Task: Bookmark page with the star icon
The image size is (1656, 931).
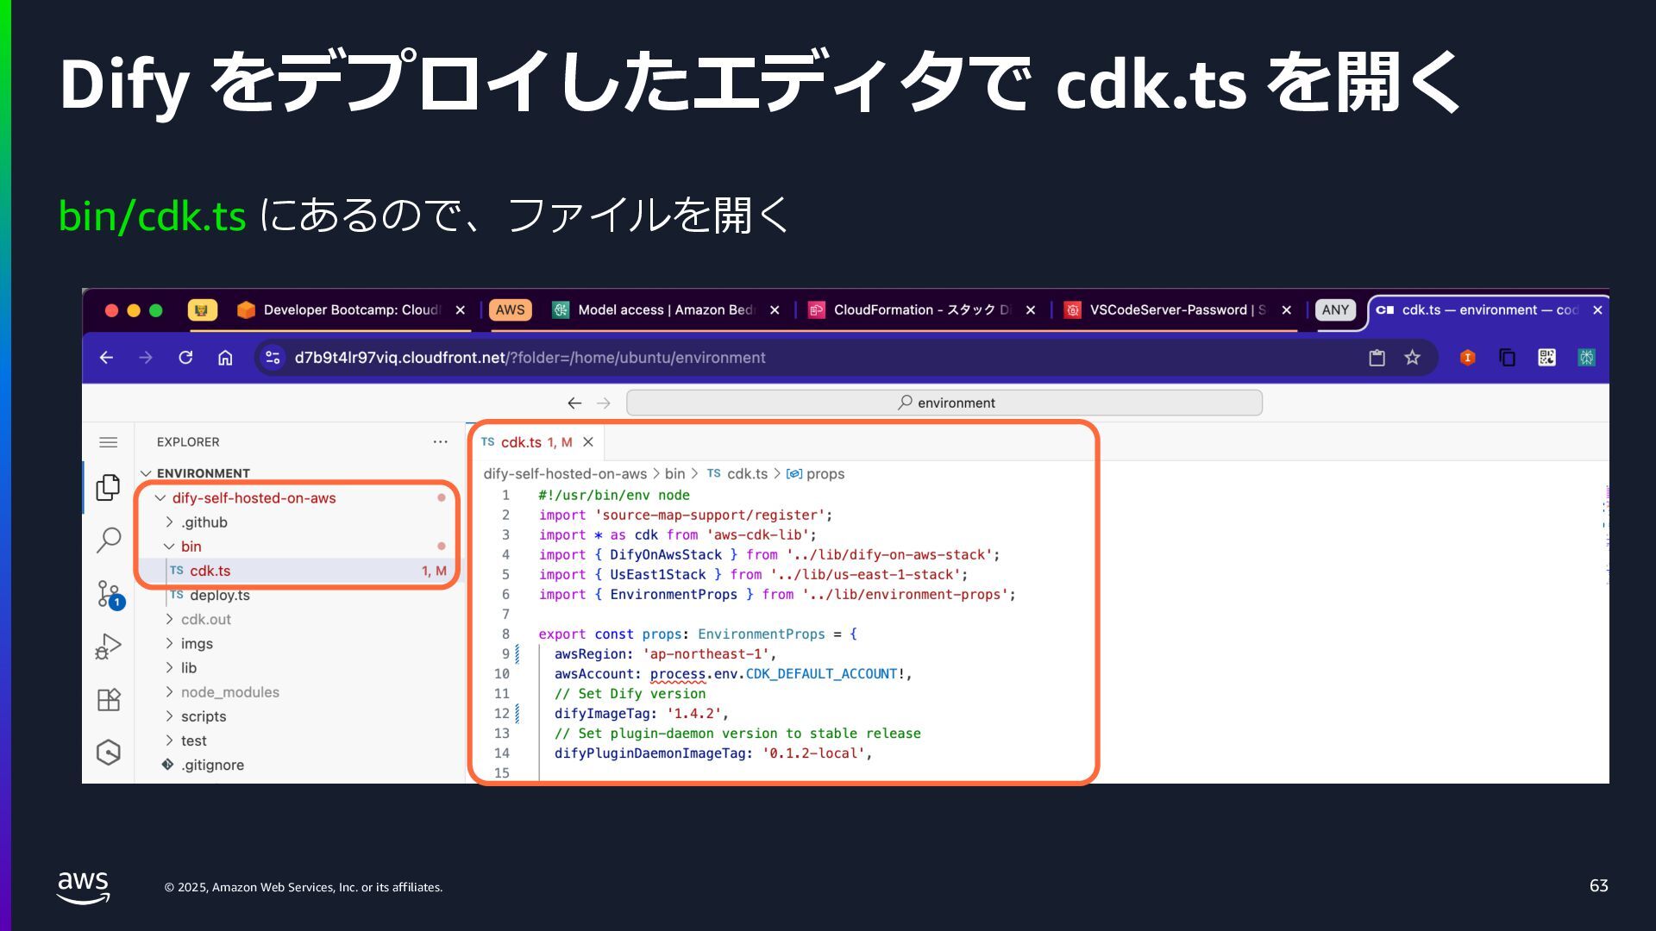Action: click(x=1412, y=357)
